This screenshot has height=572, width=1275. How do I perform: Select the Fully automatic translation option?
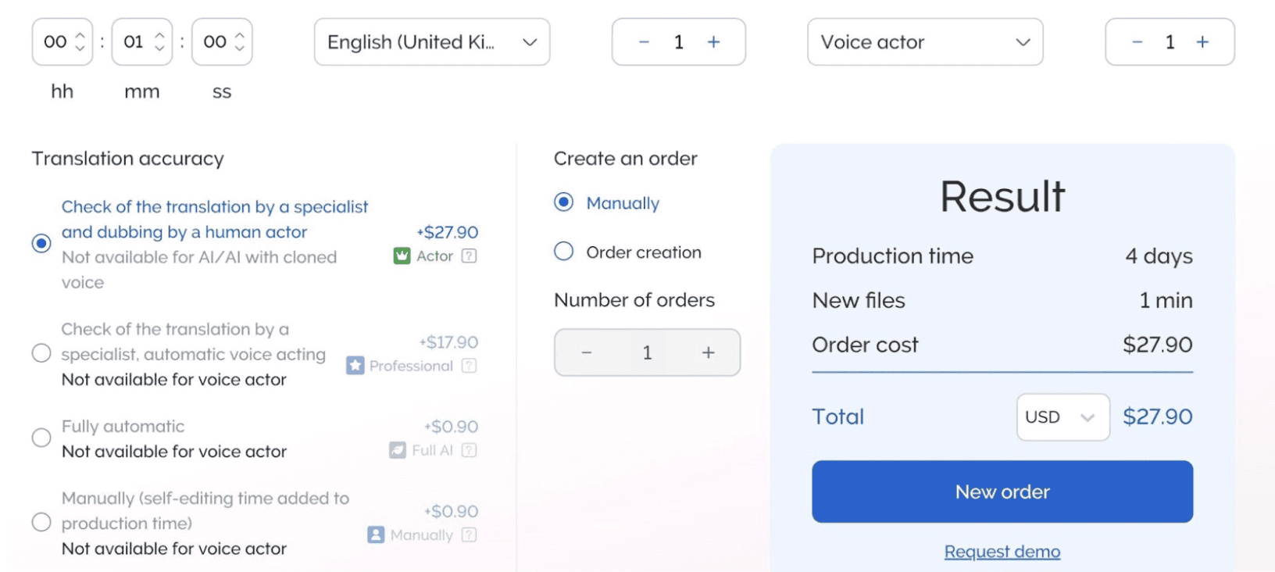coord(41,438)
